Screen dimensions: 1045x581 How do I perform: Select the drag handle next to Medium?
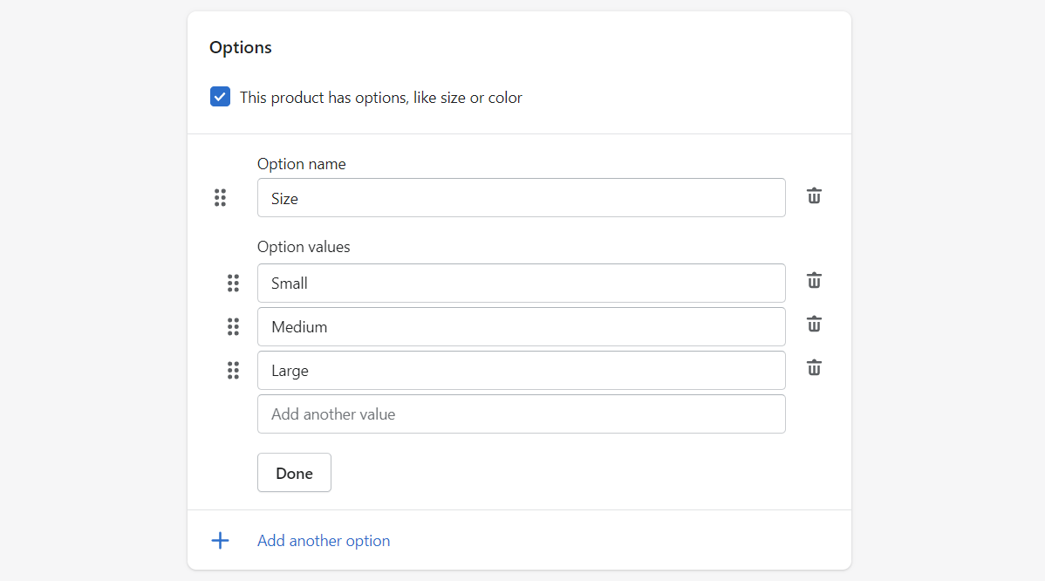[x=233, y=327]
